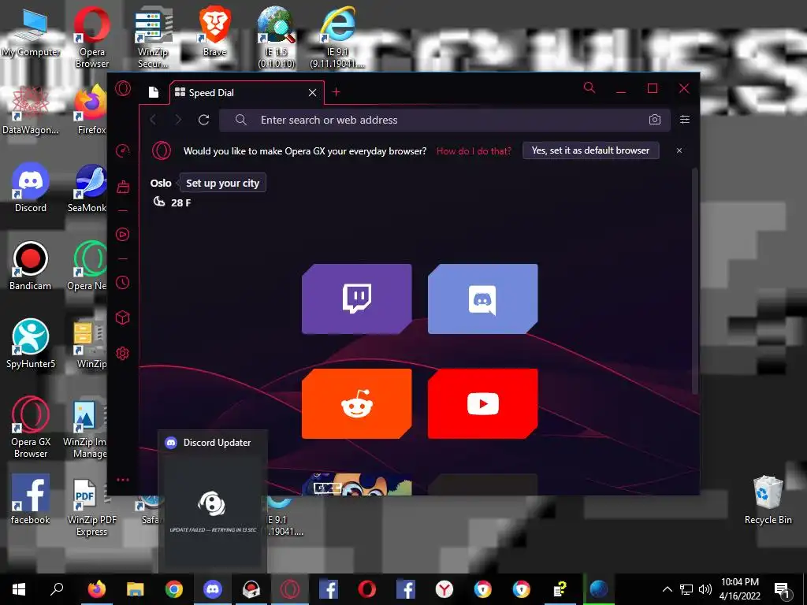807x605 pixels.
Task: Open the Player icon in Opera sidebar
Action: [x=122, y=235]
